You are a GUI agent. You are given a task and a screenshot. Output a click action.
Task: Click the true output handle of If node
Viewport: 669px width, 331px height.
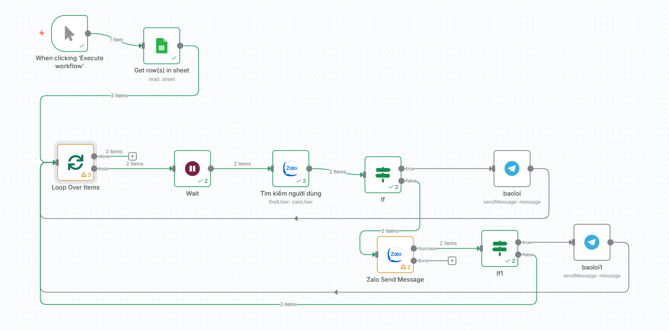[x=401, y=168]
